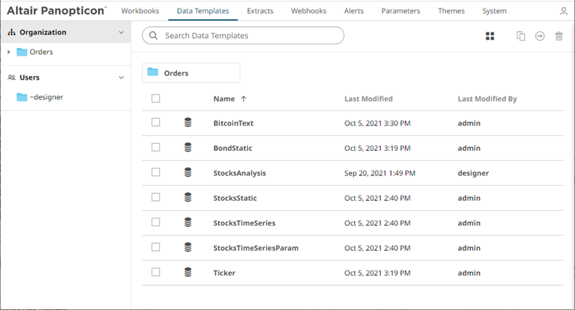575x310 pixels.
Task: Click the Ticker database icon
Action: pos(188,273)
